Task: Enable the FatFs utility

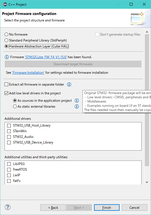Action: [9, 181]
